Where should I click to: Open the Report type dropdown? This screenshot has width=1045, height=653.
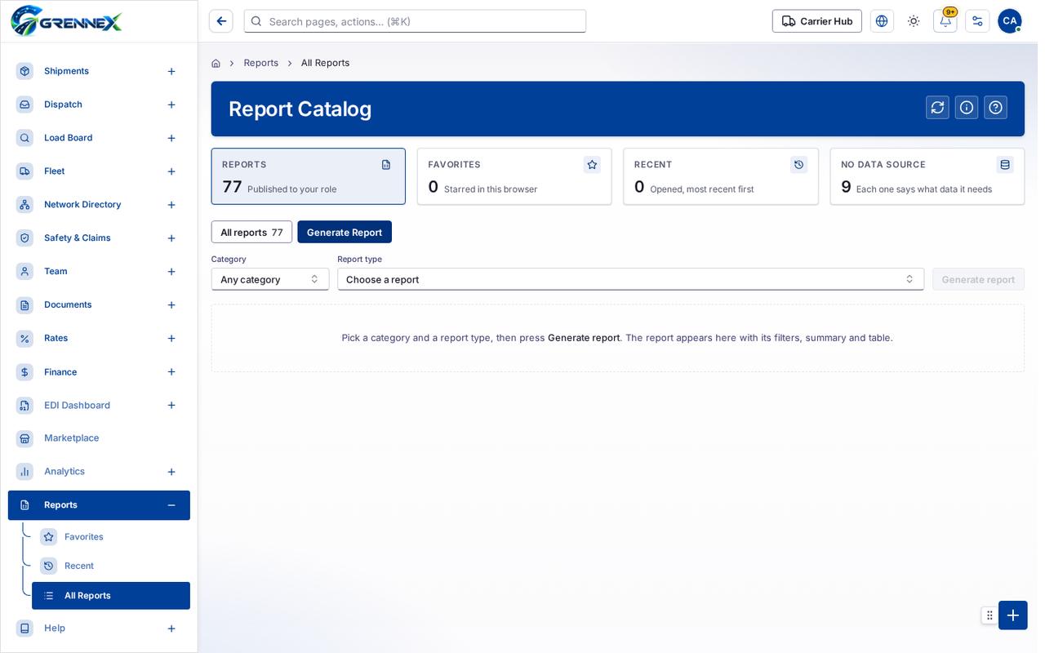[630, 279]
